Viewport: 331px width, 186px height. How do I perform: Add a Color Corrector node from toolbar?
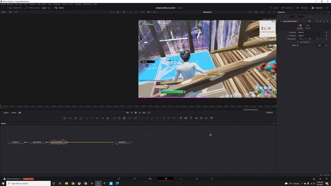(87, 118)
